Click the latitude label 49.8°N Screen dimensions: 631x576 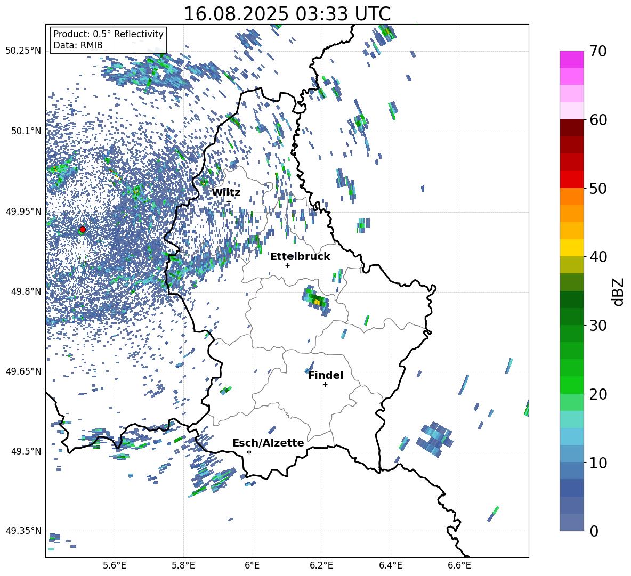(26, 291)
